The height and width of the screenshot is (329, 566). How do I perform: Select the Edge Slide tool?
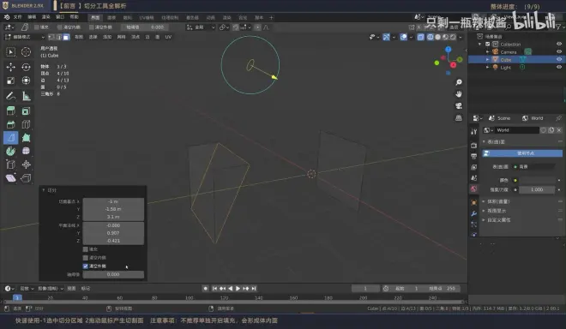pyautogui.click(x=11, y=164)
